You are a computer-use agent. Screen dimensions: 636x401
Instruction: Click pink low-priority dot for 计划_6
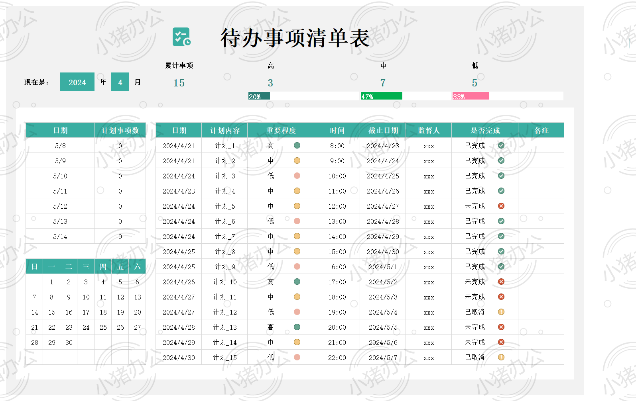(297, 221)
